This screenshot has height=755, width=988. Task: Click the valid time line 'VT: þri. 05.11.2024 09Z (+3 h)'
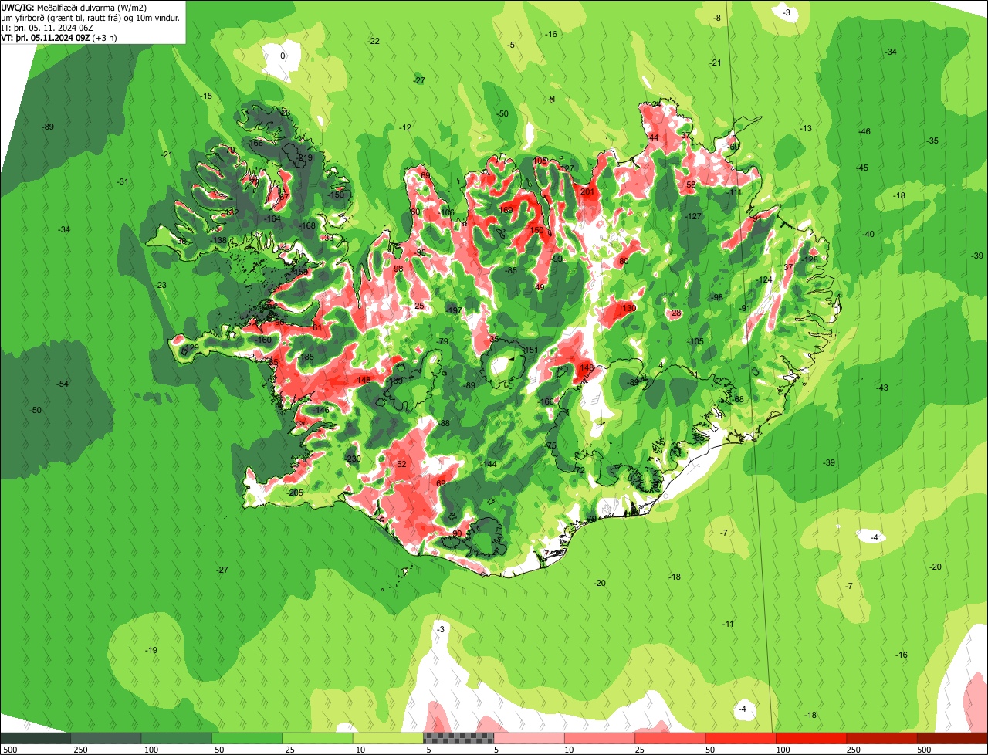(59, 37)
